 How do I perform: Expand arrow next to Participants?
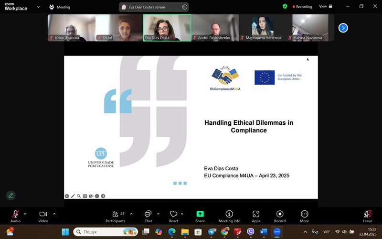click(x=131, y=214)
